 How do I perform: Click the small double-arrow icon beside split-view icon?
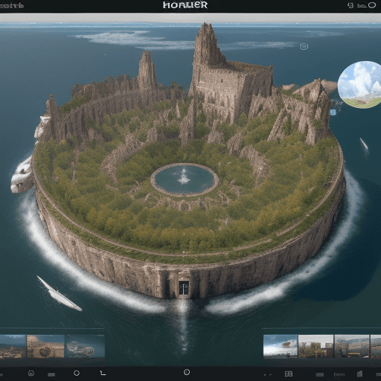pyautogui.click(x=268, y=374)
